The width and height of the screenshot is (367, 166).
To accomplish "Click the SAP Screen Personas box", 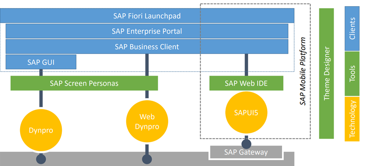I will point(84,83).
